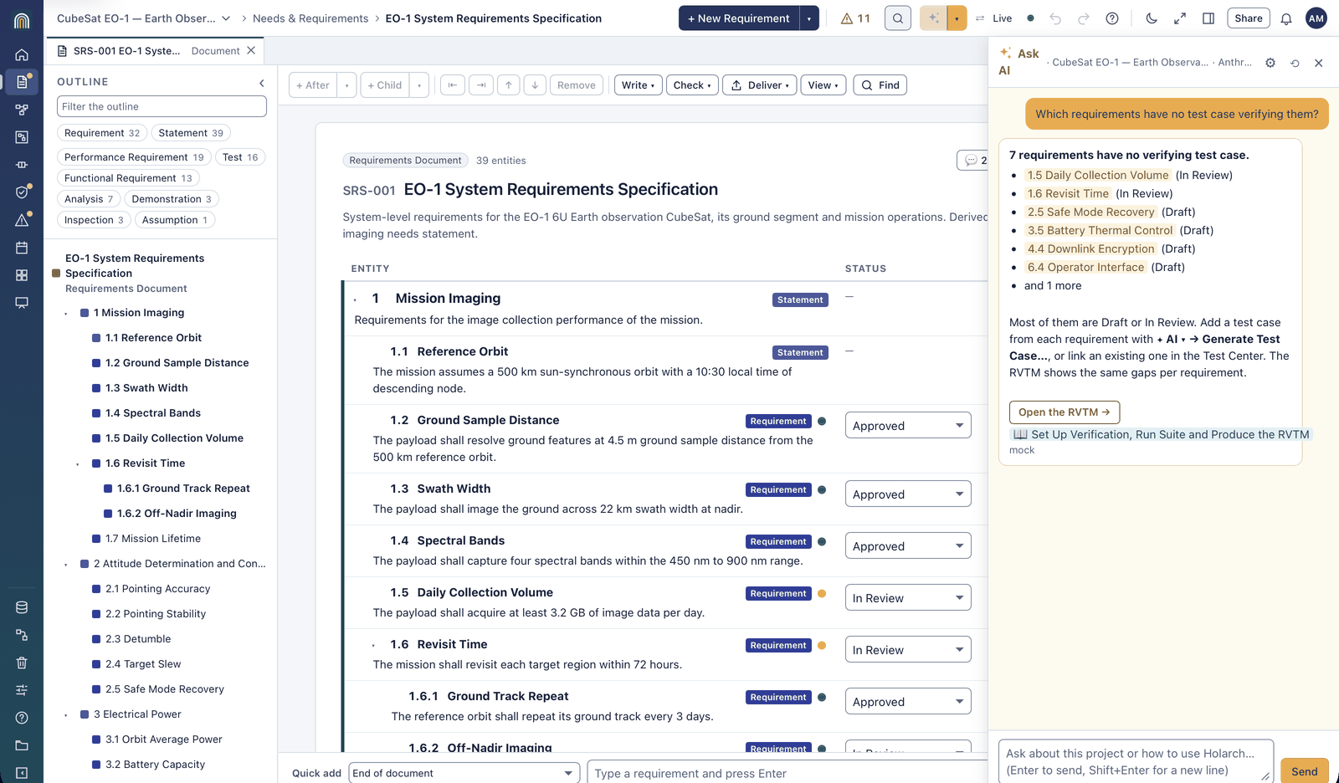This screenshot has height=783, width=1339.
Task: Filter outline by Performance Requirement chip
Action: 134,157
